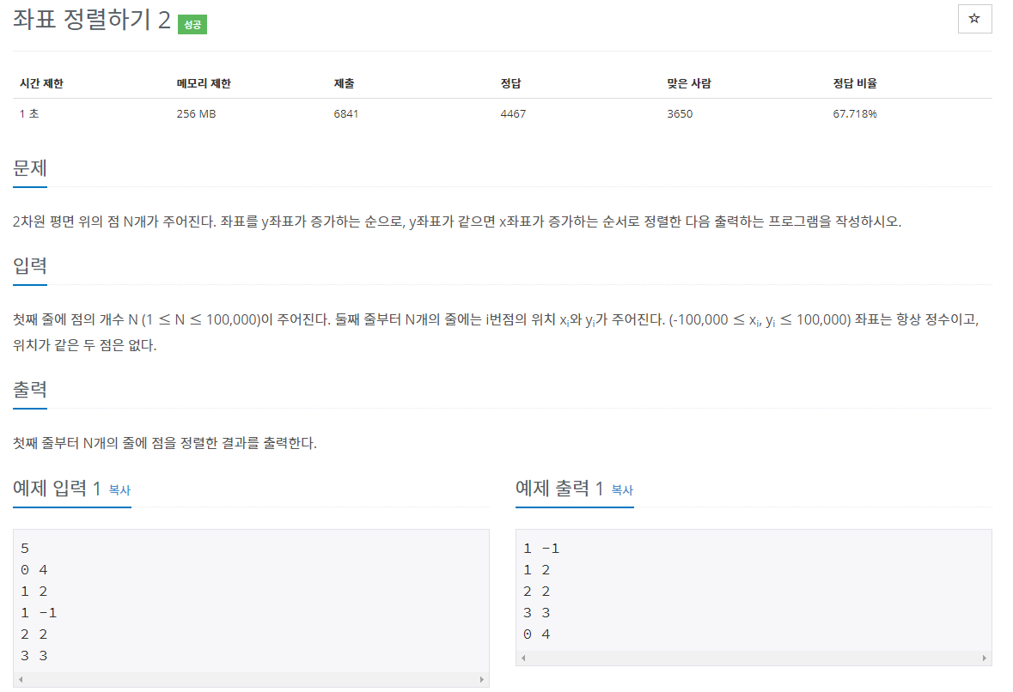Copy example output via 복사 link
The width and height of the screenshot is (1013, 692).
click(622, 490)
